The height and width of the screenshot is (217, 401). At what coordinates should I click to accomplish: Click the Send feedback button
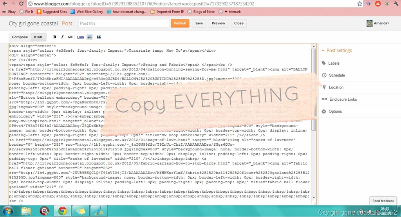383,201
